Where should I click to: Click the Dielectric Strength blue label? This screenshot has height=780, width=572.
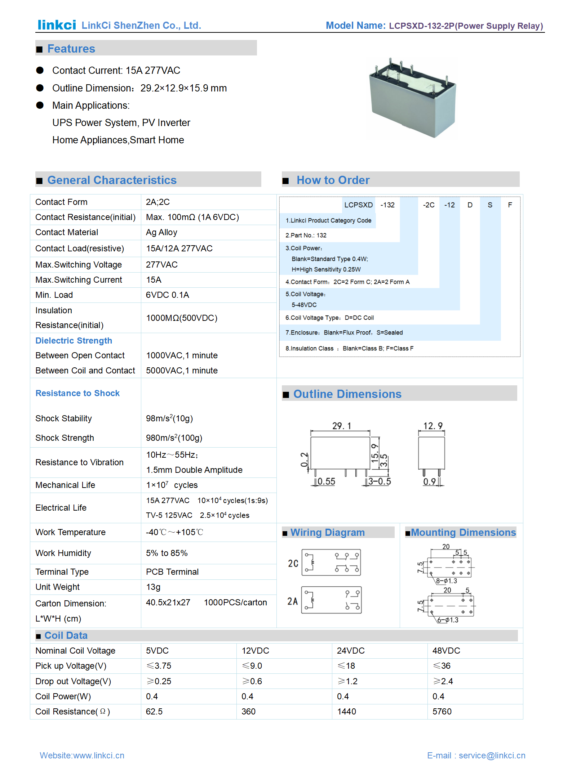(74, 340)
